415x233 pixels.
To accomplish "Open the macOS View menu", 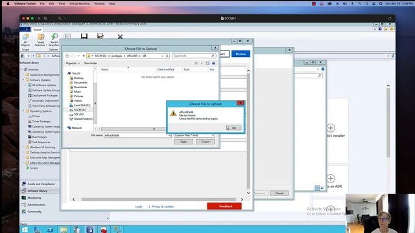I will (x=62, y=4).
